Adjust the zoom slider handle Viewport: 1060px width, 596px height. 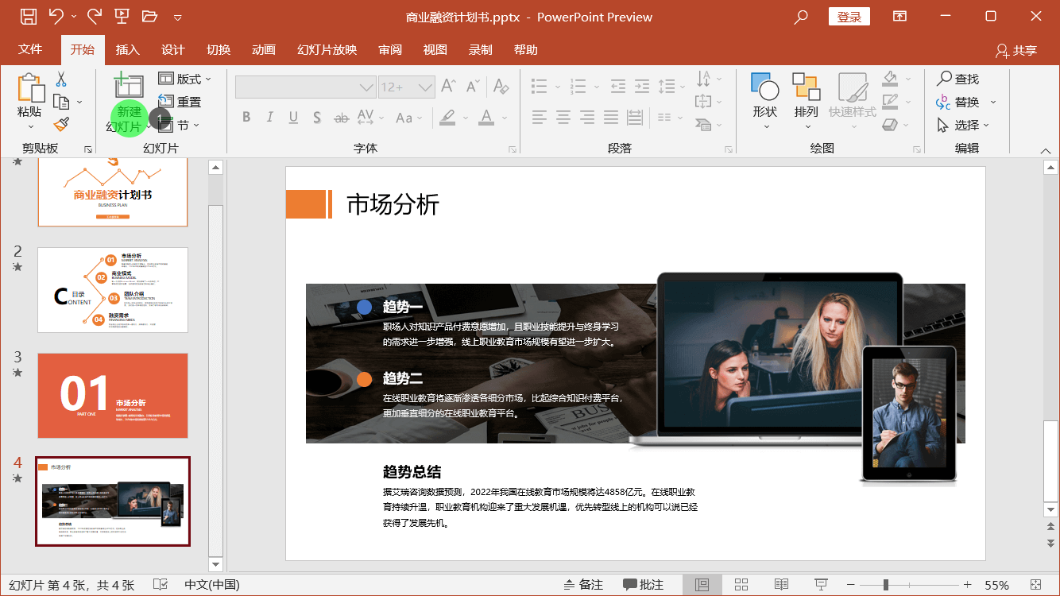(886, 585)
